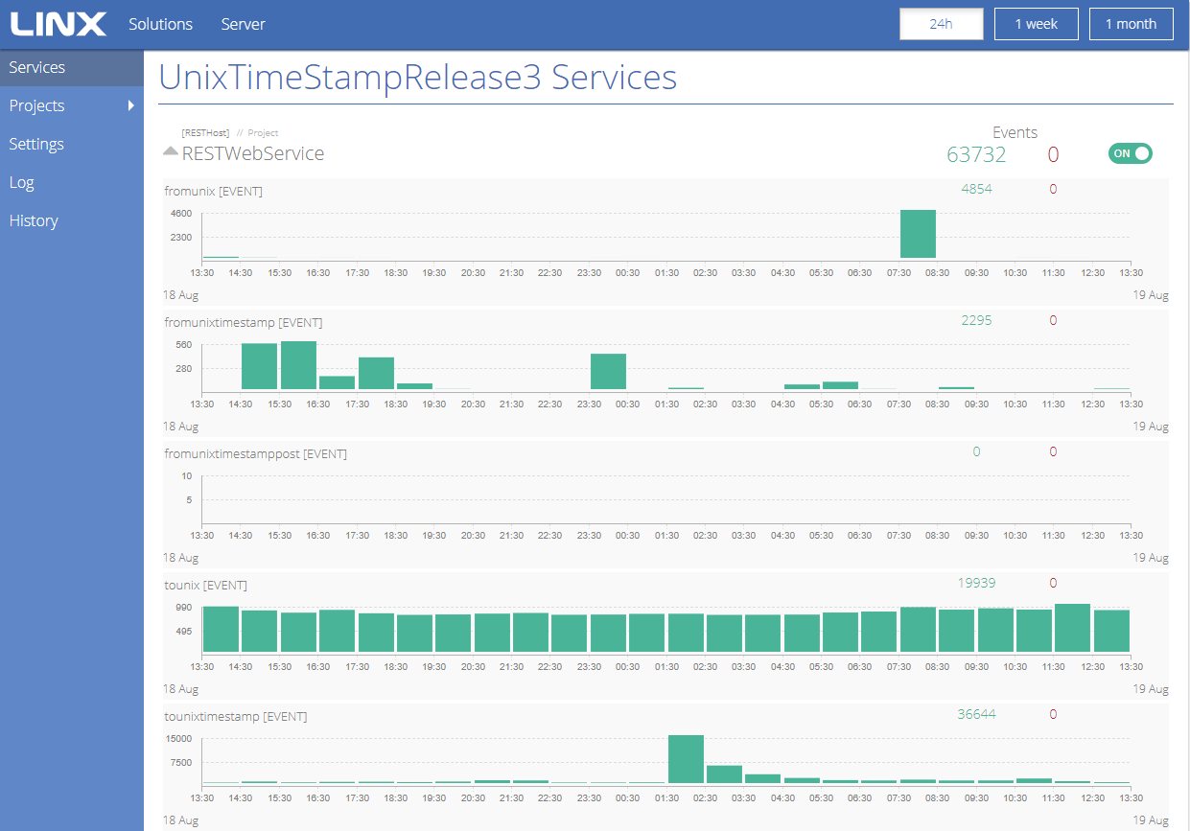Click the tounix event count 19939
Image resolution: width=1190 pixels, height=831 pixels.
coord(976,583)
